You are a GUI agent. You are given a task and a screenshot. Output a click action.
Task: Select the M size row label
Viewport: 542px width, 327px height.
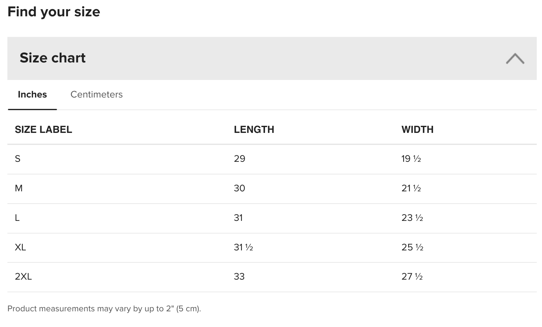click(19, 188)
